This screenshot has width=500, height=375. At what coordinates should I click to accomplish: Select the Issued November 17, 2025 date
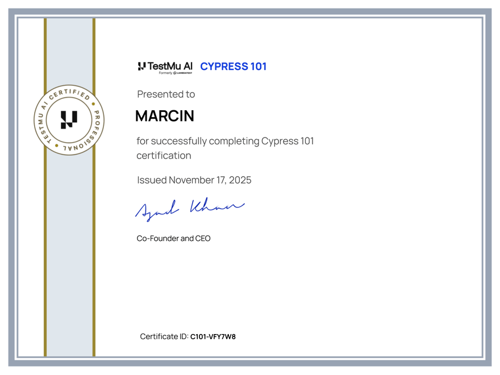pos(194,180)
